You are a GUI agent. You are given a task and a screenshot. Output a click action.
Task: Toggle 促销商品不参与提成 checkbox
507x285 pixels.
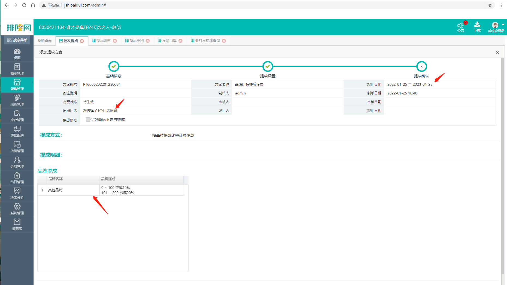click(x=88, y=119)
